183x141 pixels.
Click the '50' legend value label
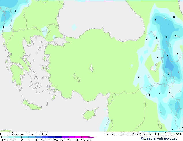[x=89, y=140]
